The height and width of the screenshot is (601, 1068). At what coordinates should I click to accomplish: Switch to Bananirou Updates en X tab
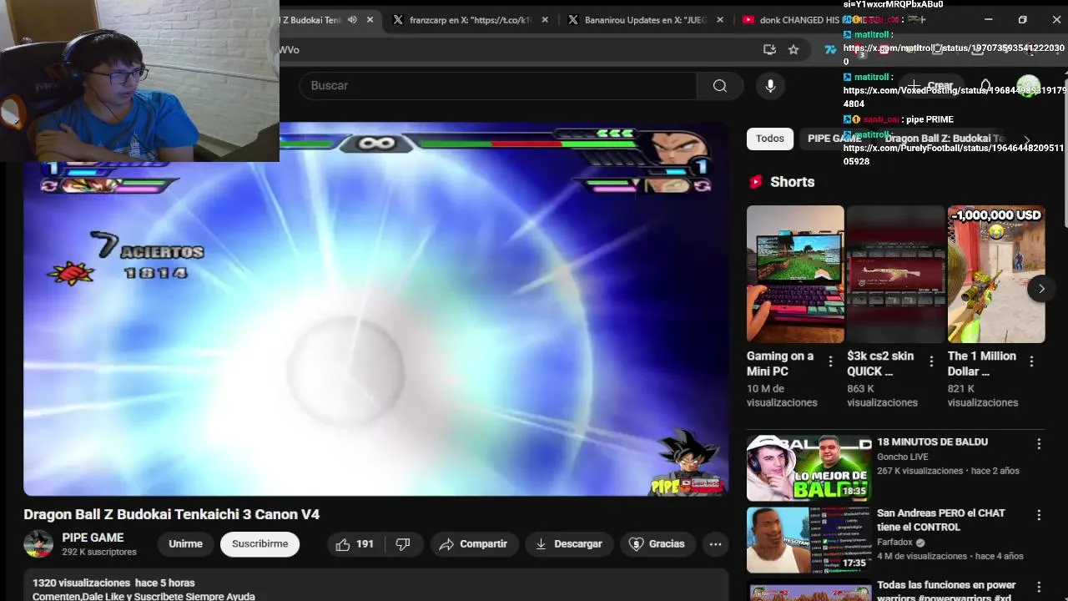pos(646,20)
